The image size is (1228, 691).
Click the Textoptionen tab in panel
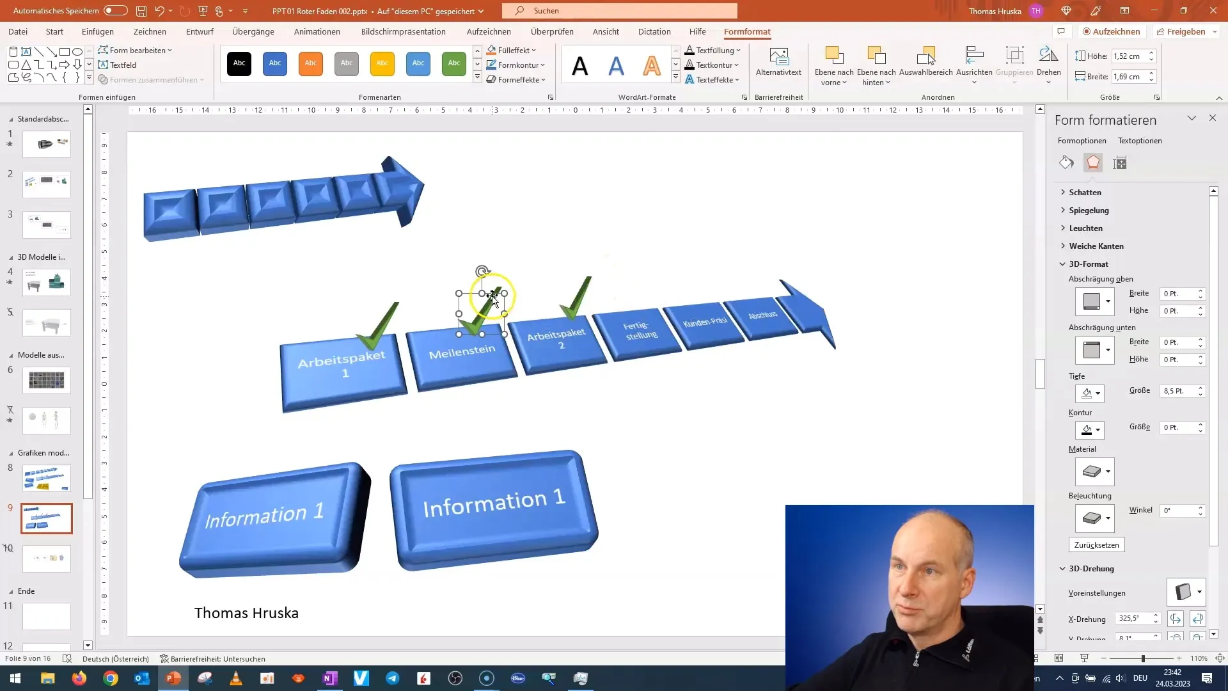coord(1140,140)
